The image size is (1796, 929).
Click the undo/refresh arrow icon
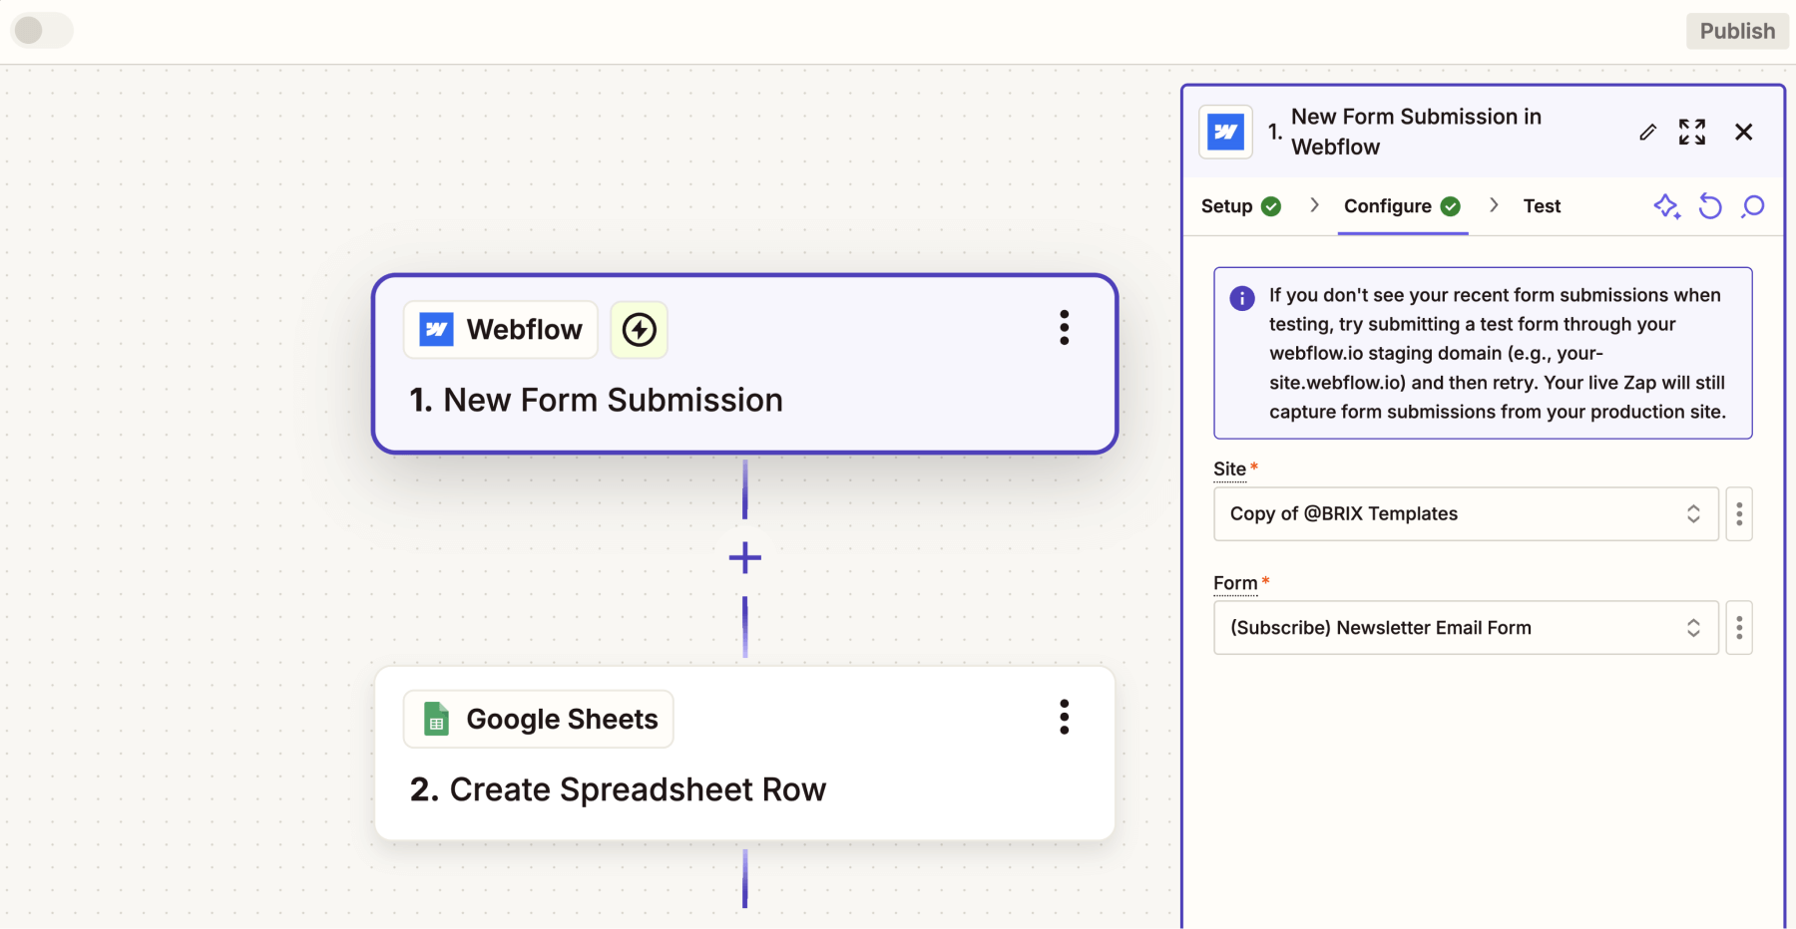pyautogui.click(x=1710, y=206)
